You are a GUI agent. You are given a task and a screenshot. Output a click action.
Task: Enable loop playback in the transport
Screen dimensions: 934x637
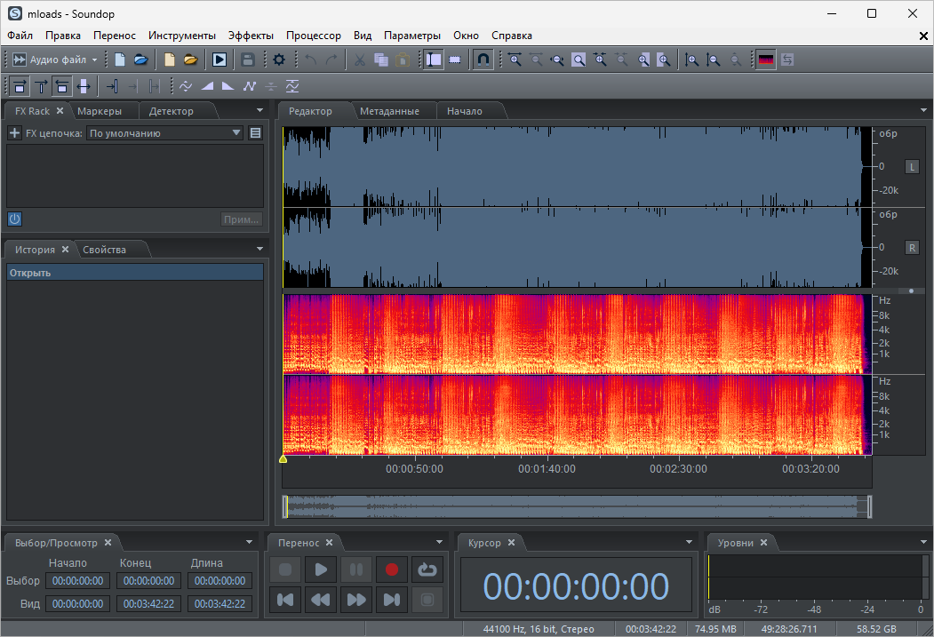(427, 569)
